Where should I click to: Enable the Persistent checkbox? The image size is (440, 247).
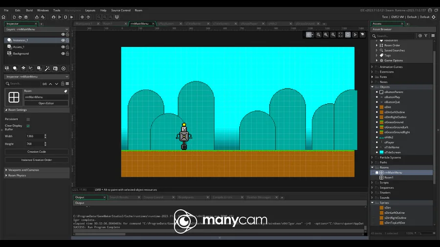tap(28, 119)
